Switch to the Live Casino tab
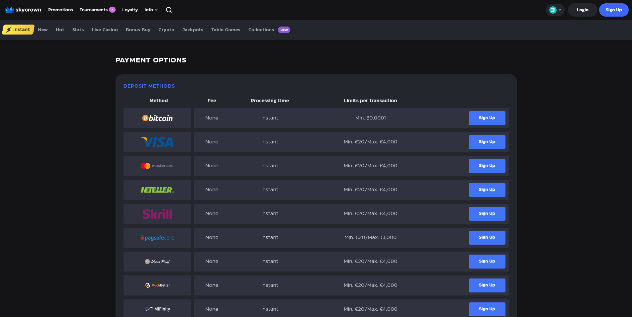The width and height of the screenshot is (632, 317). point(105,30)
